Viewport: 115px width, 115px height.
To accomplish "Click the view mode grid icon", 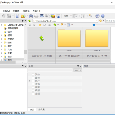I will pyautogui.click(x=69, y=25).
